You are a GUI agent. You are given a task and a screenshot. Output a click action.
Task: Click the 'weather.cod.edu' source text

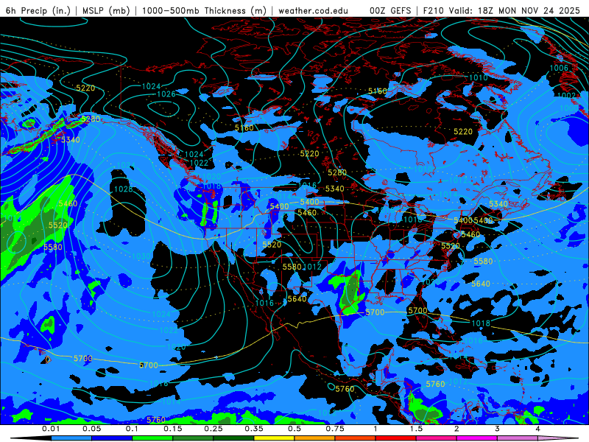pos(313,10)
